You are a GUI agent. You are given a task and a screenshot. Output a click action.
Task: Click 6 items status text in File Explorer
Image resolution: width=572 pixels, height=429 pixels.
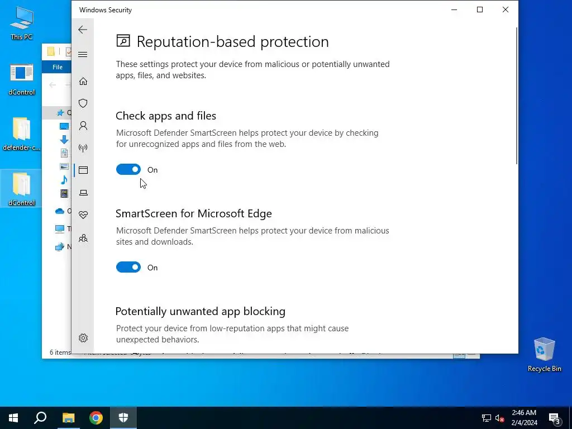[x=60, y=352]
